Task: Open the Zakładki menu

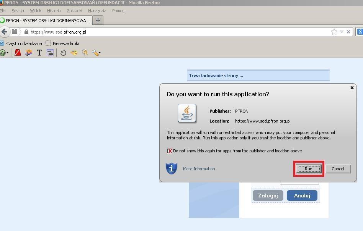Action: [75, 11]
